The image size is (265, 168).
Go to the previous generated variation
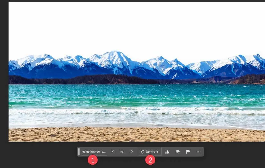coord(113,152)
